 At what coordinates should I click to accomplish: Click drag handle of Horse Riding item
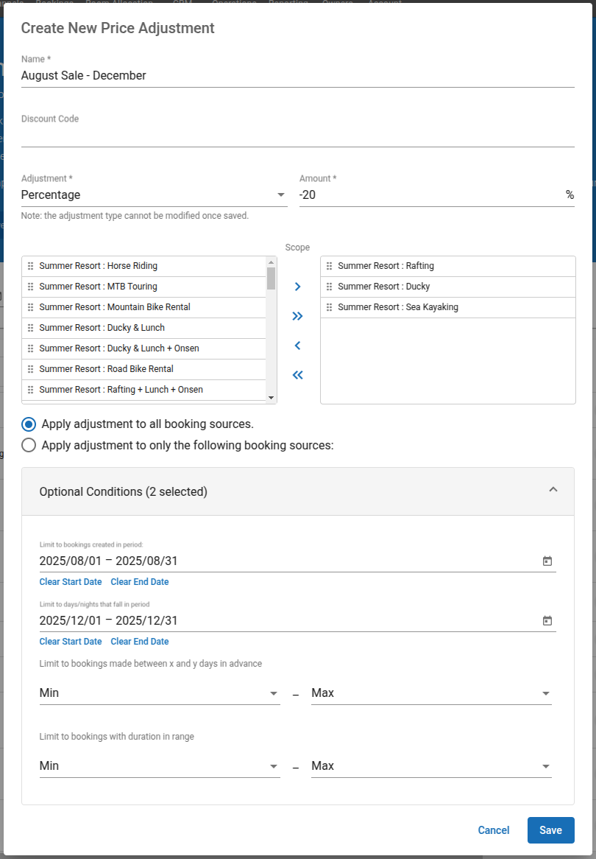(31, 266)
